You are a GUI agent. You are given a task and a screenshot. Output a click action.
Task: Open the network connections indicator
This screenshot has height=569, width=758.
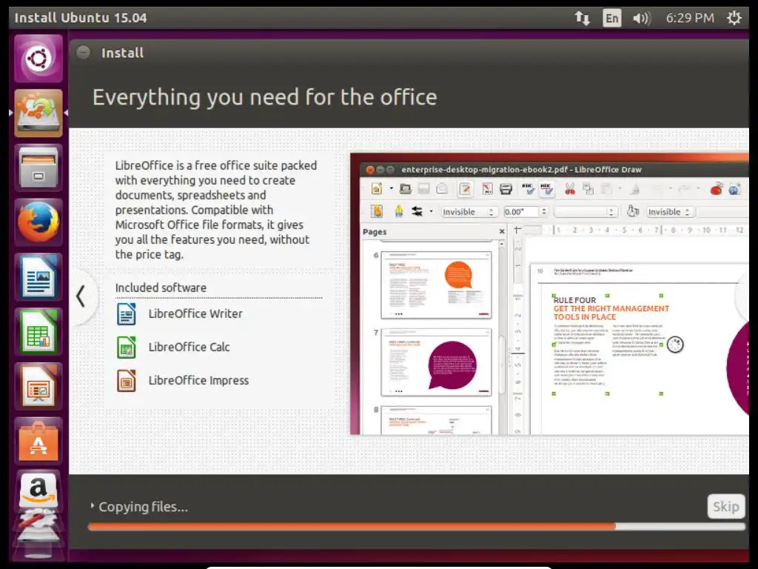click(x=582, y=19)
